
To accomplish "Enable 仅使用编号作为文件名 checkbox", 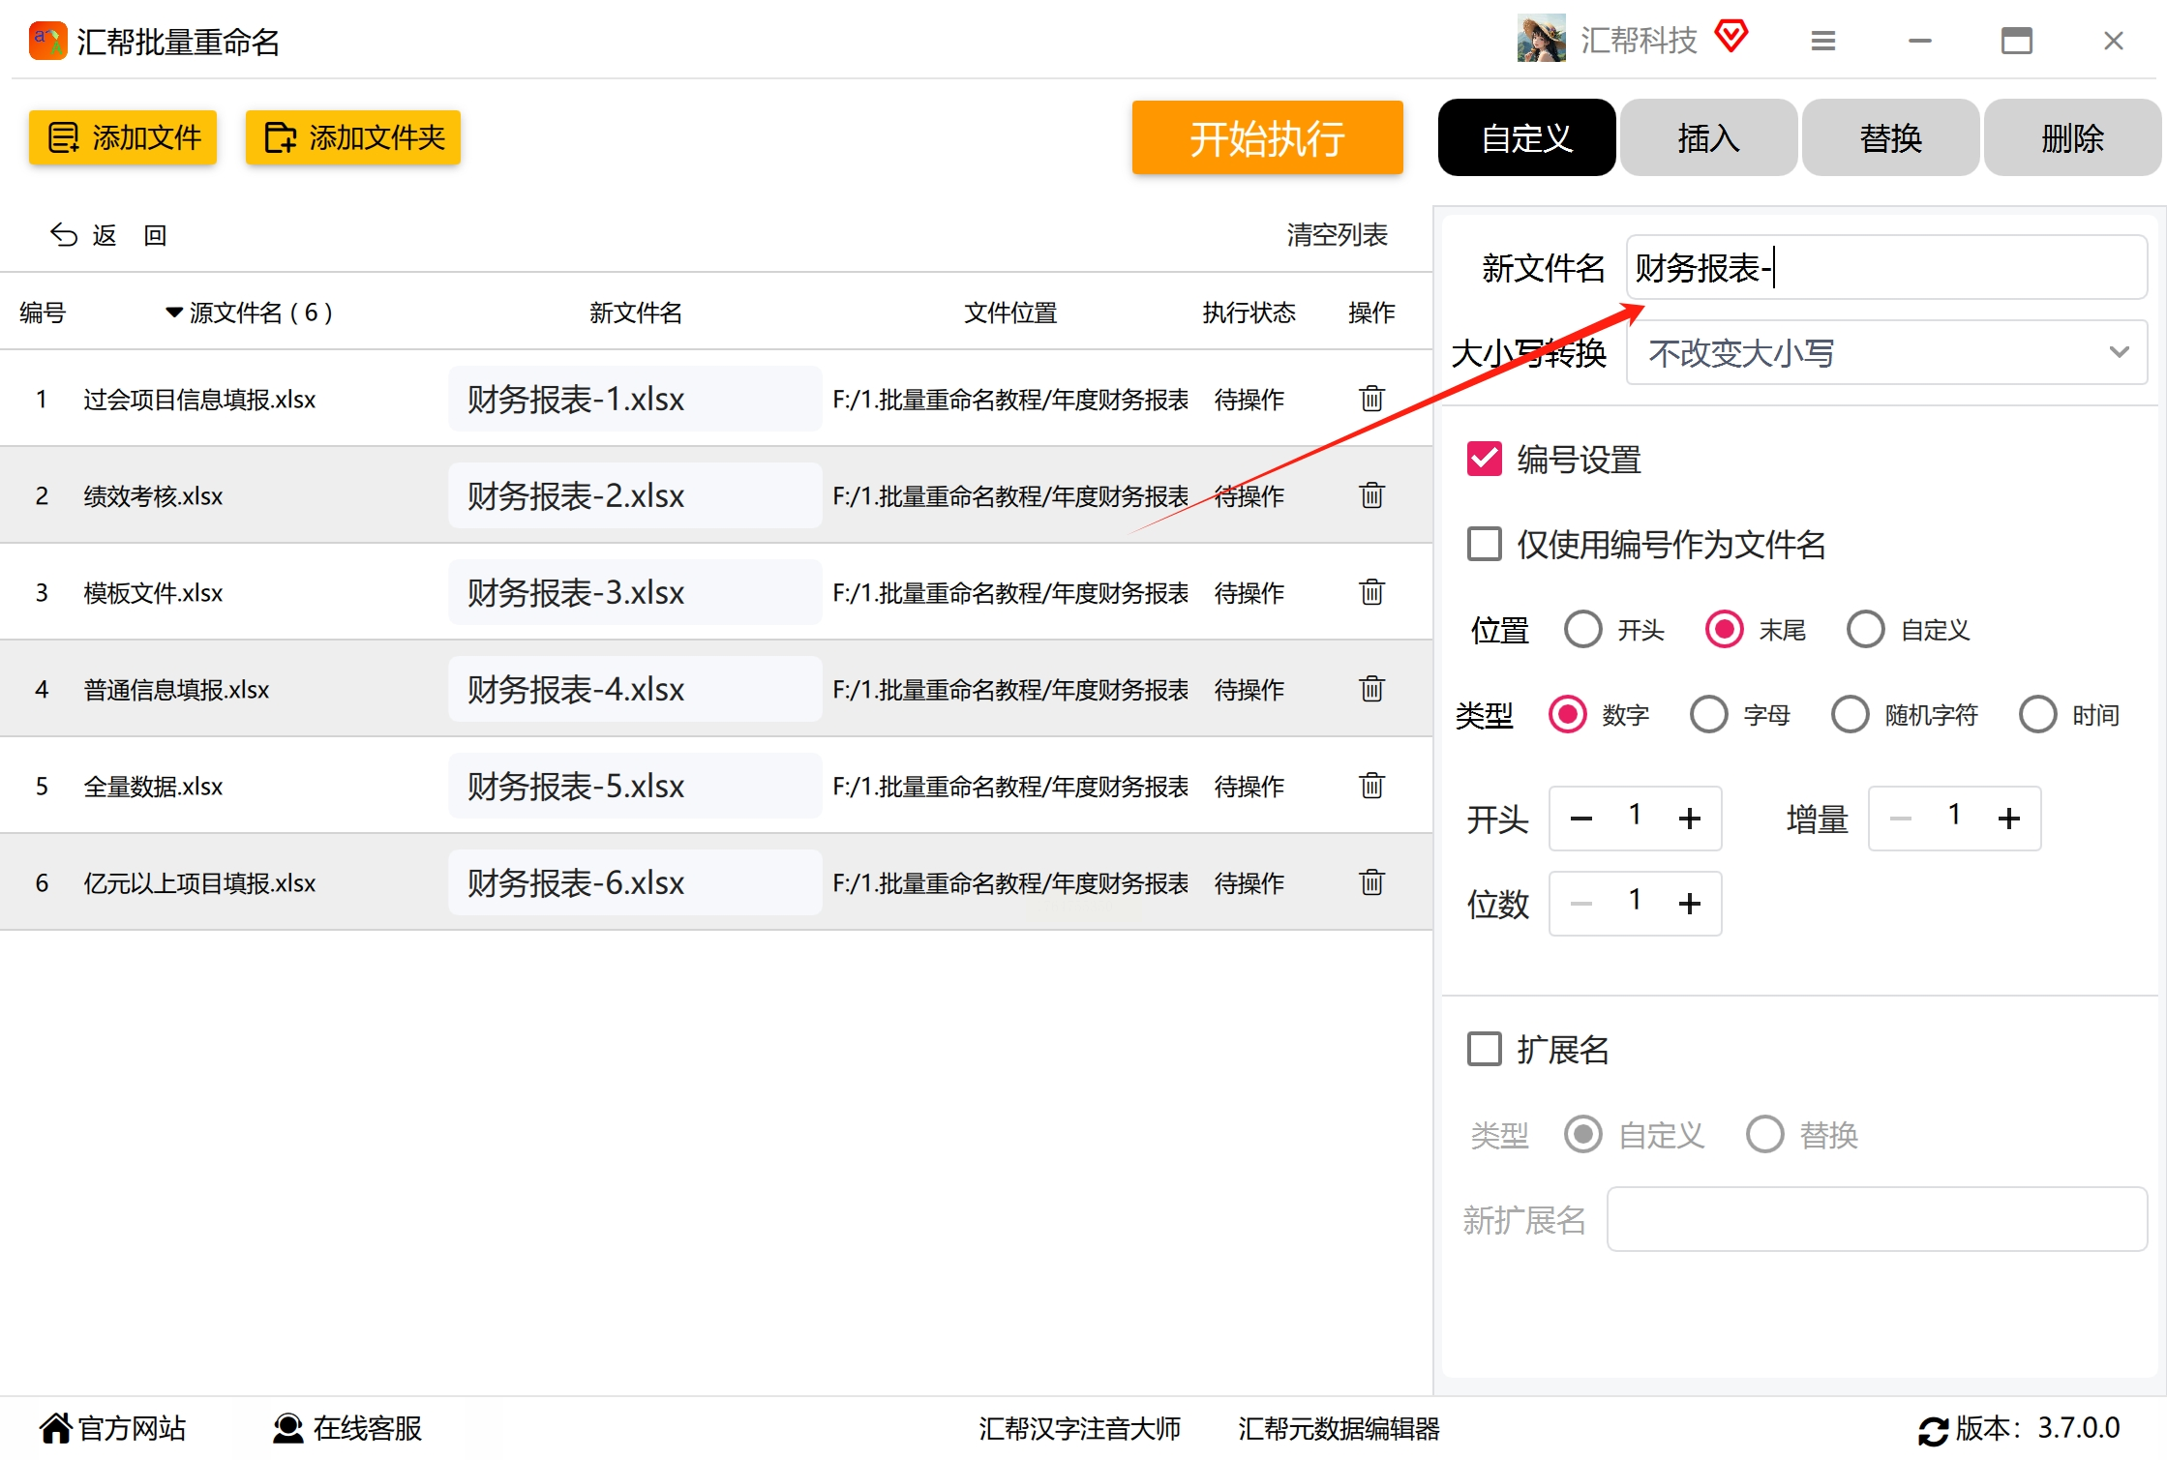I will coord(1484,544).
